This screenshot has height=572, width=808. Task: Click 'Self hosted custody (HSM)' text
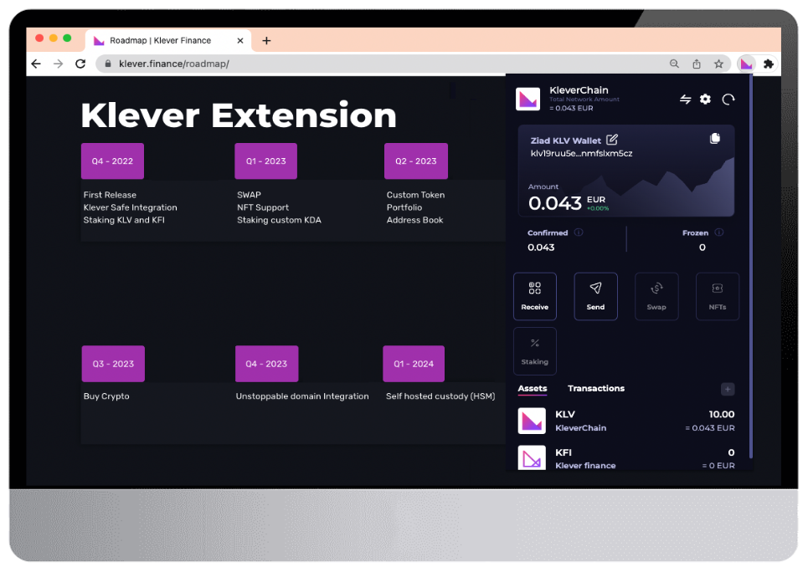(x=440, y=396)
